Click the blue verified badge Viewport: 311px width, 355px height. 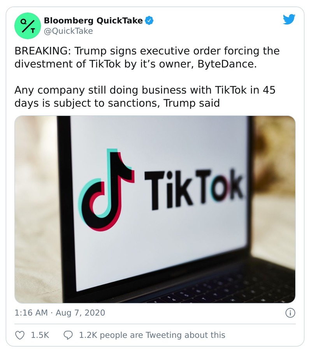coord(149,21)
